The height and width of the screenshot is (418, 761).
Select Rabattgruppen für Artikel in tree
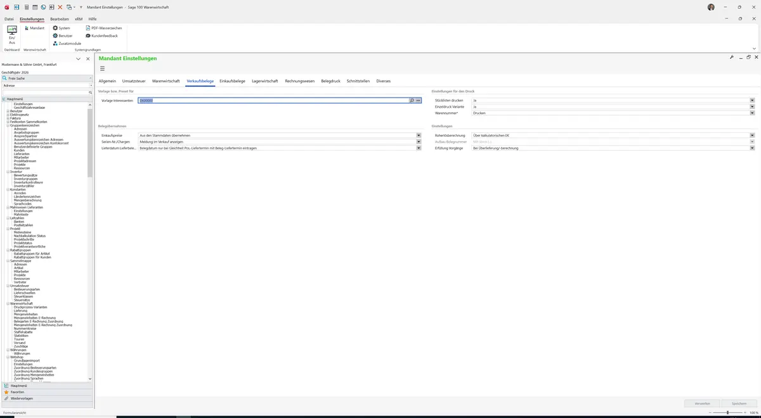point(32,254)
